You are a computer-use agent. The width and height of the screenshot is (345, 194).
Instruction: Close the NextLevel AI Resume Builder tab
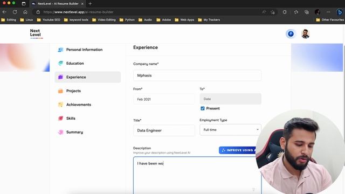tap(82, 4)
